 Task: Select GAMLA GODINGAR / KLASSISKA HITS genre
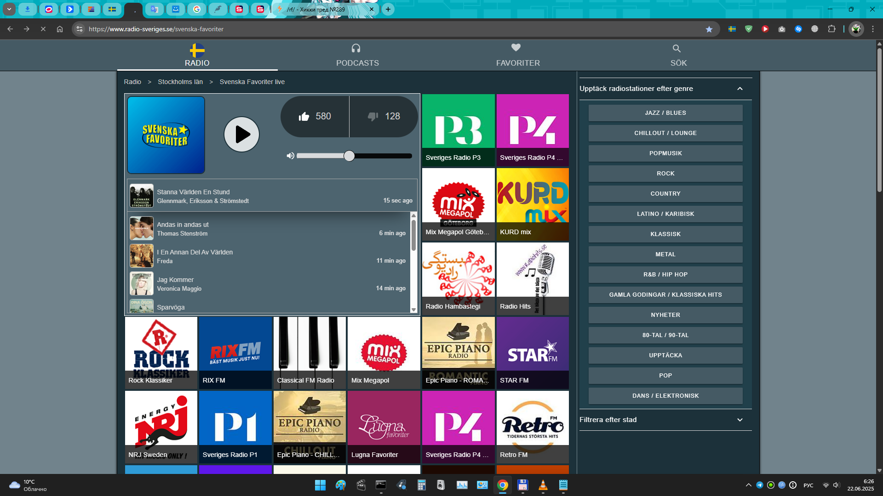click(665, 295)
